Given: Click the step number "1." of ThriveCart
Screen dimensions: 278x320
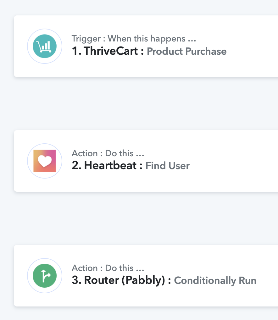Looking at the screenshot, I should tap(76, 51).
